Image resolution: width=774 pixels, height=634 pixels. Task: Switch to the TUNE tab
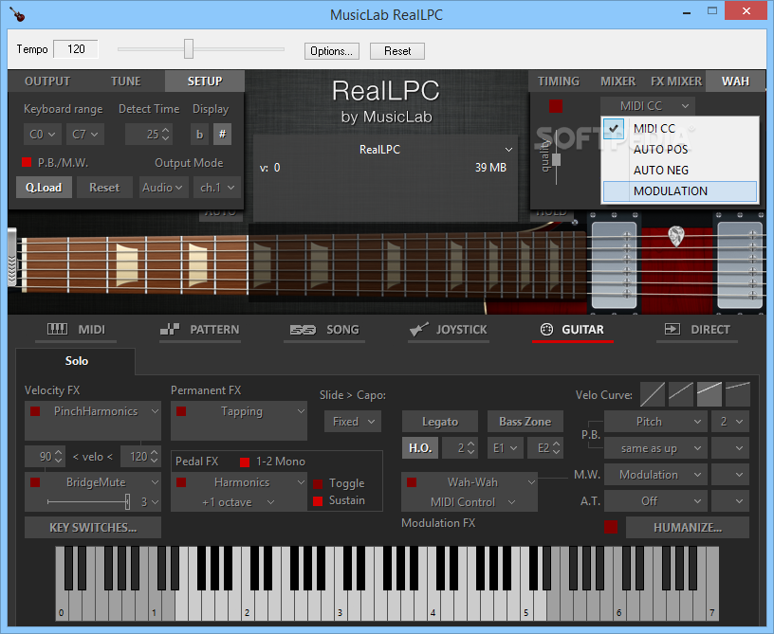pyautogui.click(x=125, y=82)
